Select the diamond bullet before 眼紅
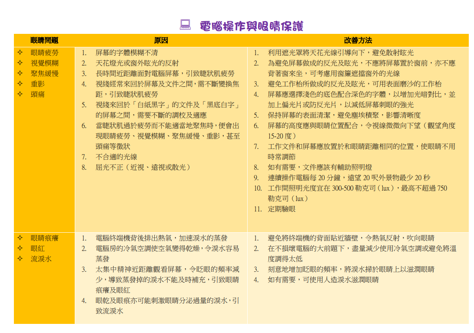The image size is (474, 333). click(20, 248)
